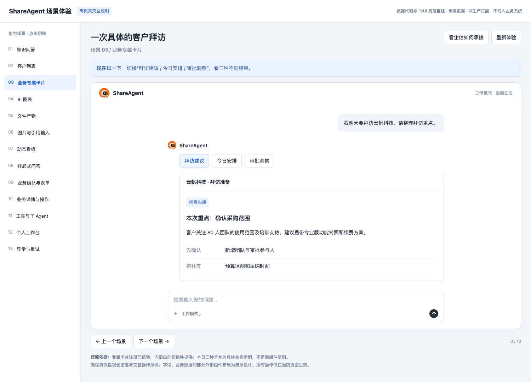Viewport: 531px width, 382px height.
Task: Click the ShareAgent avatar in chat header
Action: coord(104,93)
